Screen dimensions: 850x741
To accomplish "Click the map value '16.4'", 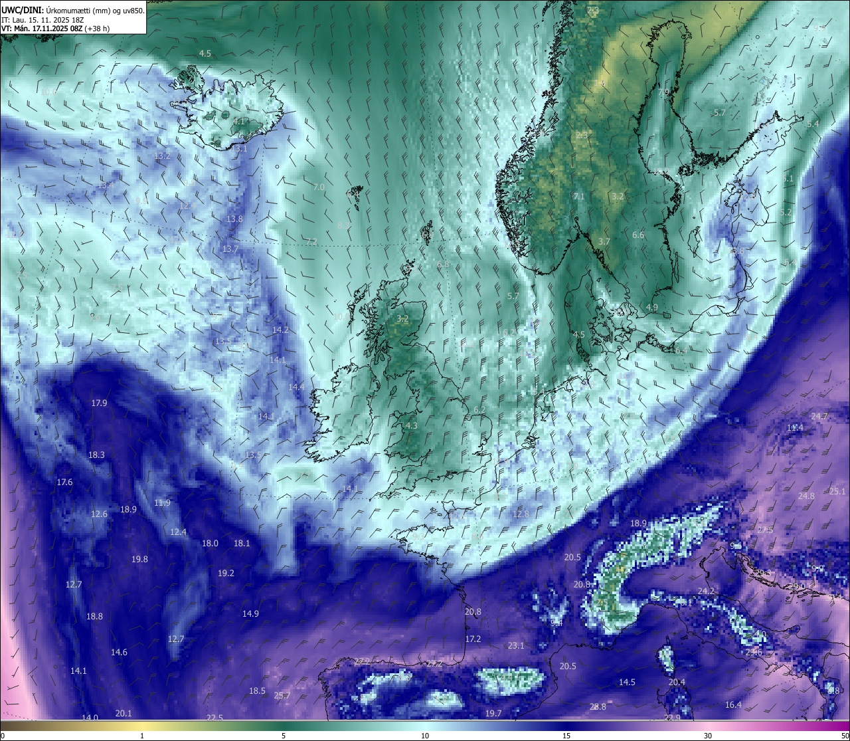I will pyautogui.click(x=733, y=704).
